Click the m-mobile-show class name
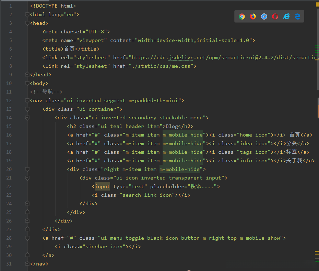The image size is (319, 271). tap(260, 238)
